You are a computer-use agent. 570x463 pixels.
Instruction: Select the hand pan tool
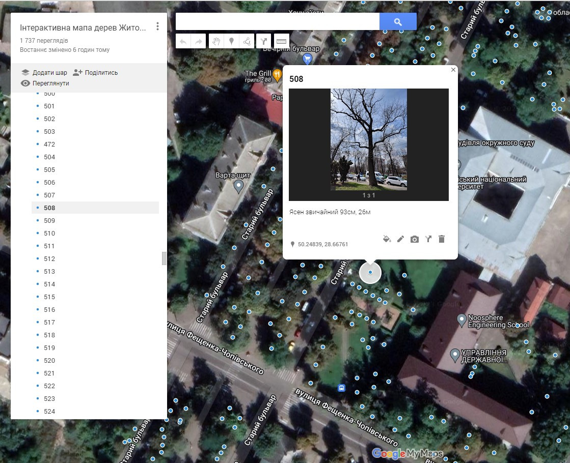[216, 41]
